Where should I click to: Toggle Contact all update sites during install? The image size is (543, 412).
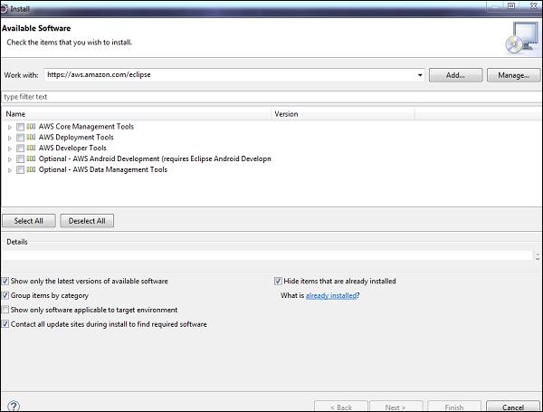coord(5,324)
